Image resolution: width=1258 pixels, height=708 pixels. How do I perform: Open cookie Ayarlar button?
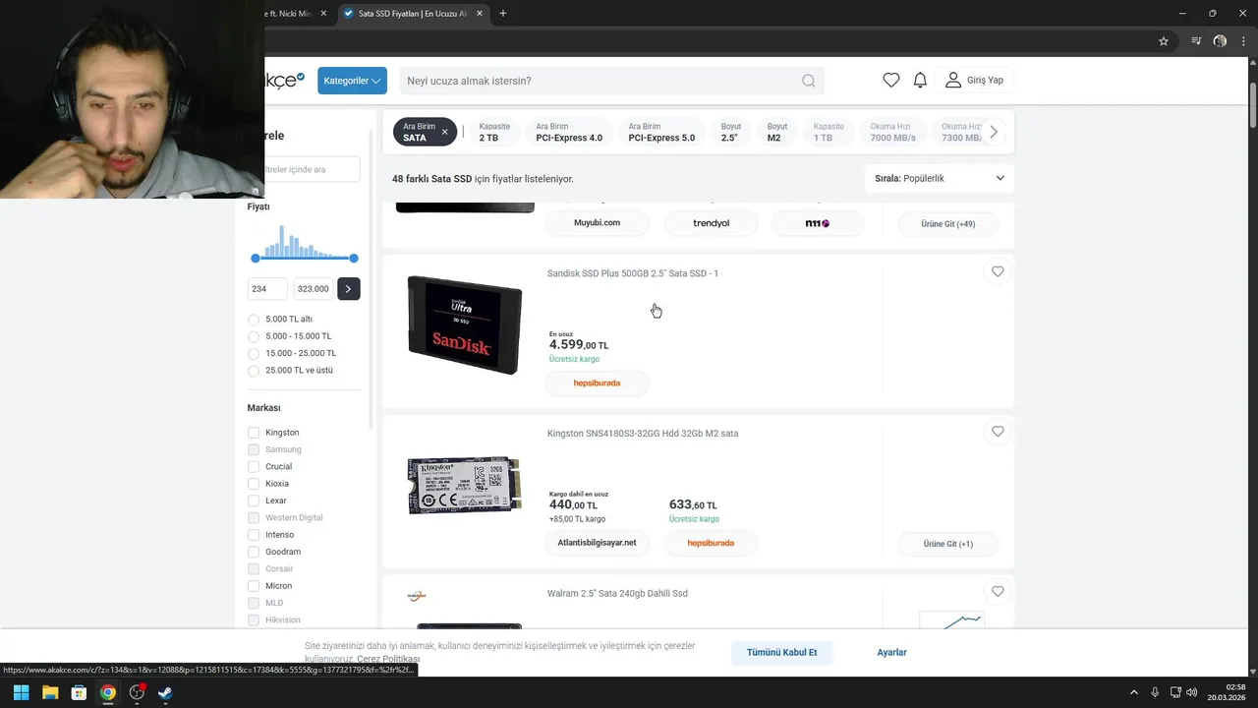891,653
